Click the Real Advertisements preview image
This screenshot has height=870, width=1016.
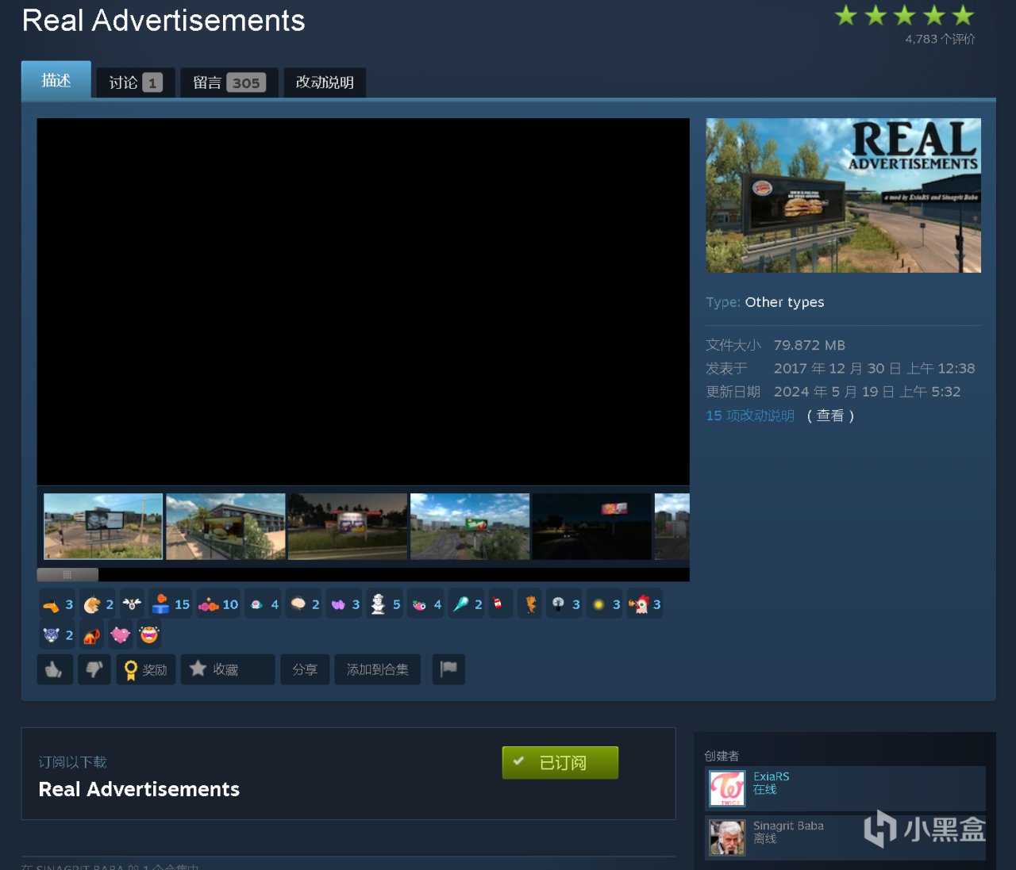(x=843, y=195)
